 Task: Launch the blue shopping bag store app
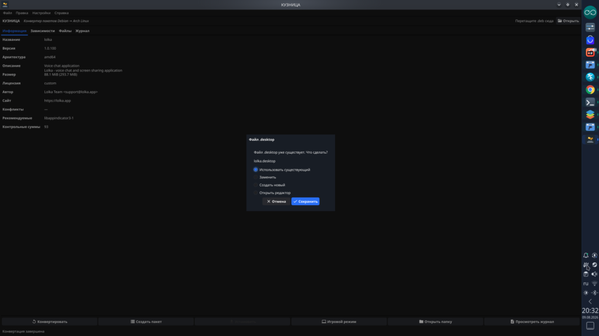coord(590,40)
